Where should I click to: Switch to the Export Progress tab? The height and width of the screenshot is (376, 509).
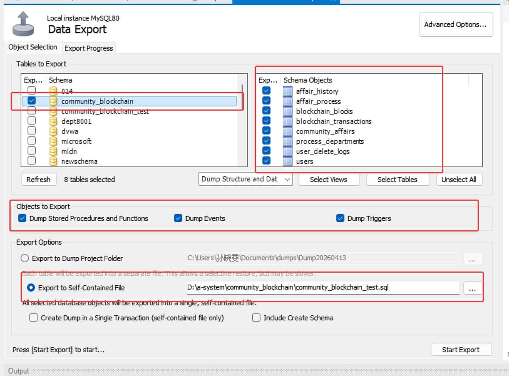point(89,48)
